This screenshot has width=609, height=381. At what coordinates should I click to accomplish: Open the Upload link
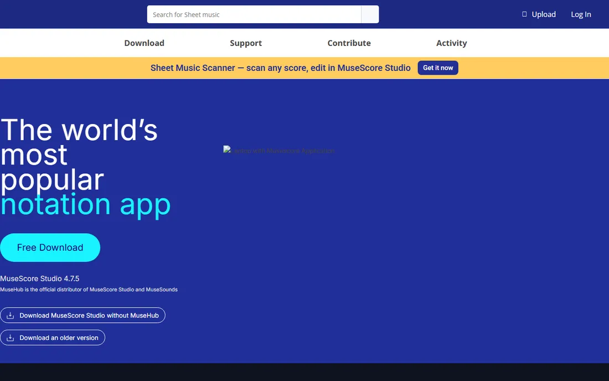point(543,14)
